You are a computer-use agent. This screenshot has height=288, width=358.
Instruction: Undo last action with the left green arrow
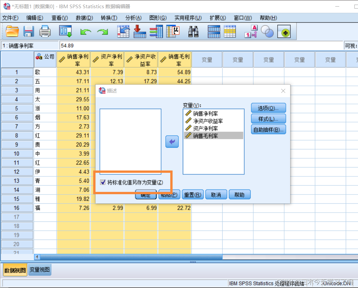point(86,32)
